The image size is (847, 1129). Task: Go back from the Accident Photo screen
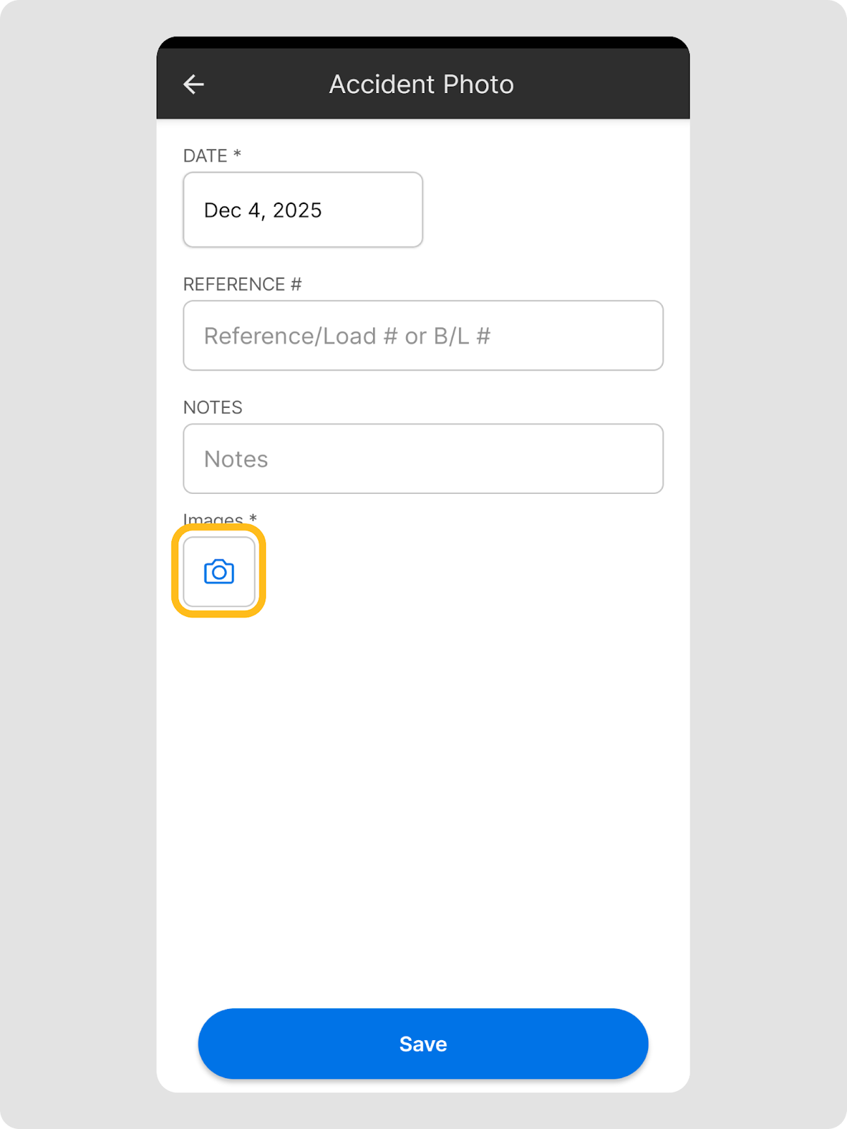tap(194, 85)
